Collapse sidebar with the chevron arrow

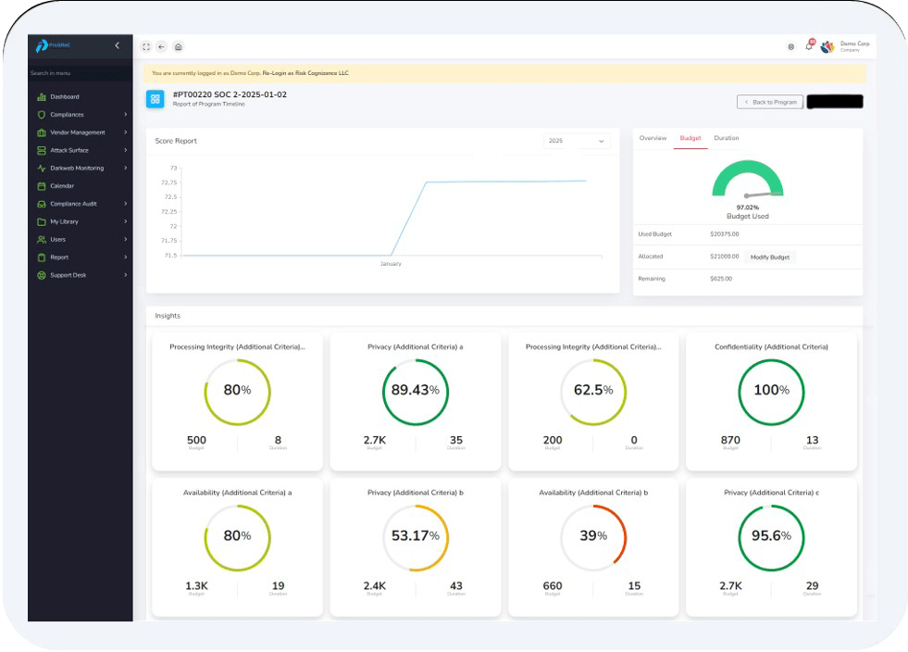[117, 45]
